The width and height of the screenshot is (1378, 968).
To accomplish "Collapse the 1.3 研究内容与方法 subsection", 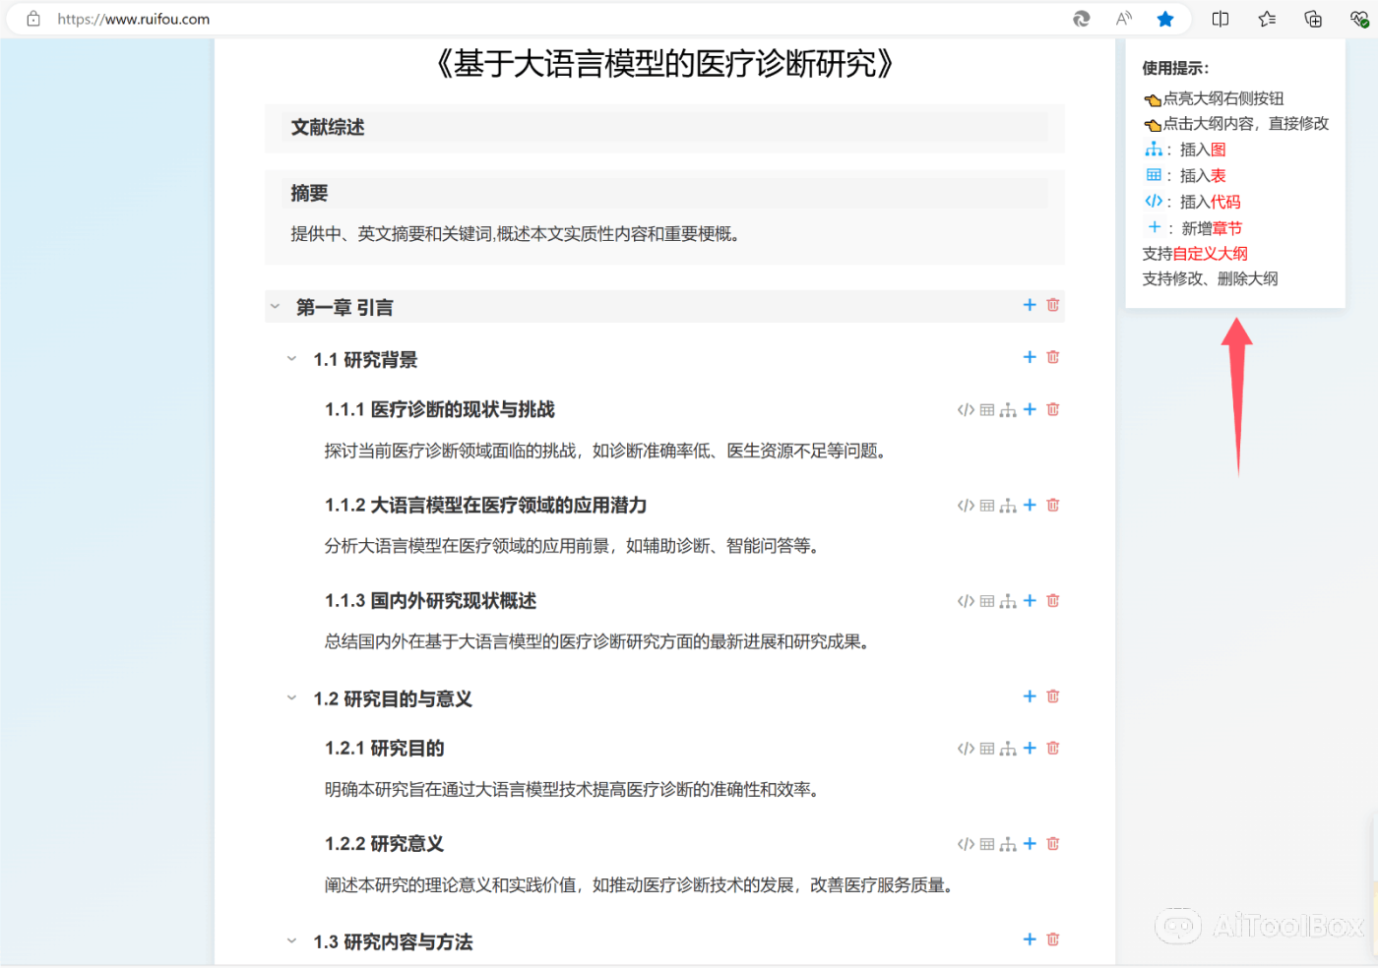I will click(x=291, y=941).
